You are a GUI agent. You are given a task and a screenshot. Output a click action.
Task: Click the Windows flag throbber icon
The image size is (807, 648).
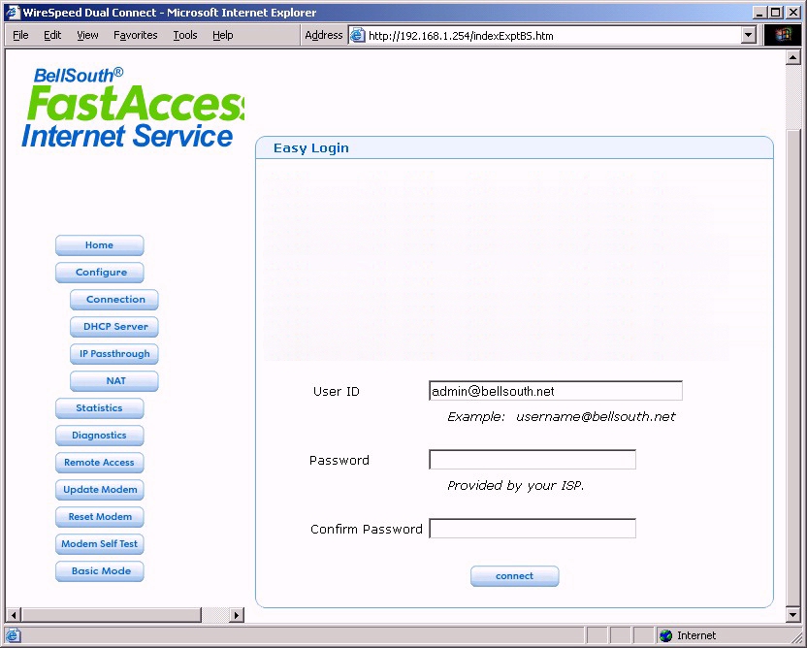[784, 35]
